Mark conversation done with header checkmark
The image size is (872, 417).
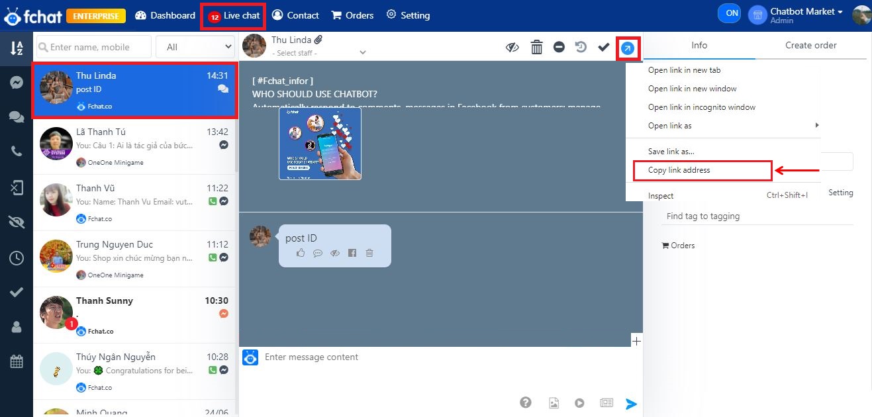(x=604, y=47)
